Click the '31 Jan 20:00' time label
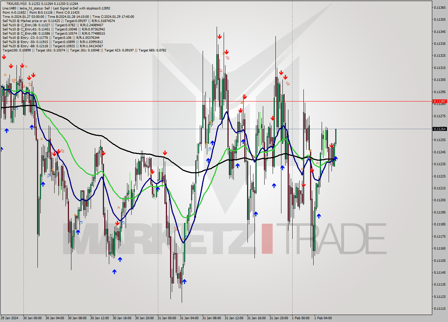The width and height of the screenshot is (448, 322). point(279,318)
